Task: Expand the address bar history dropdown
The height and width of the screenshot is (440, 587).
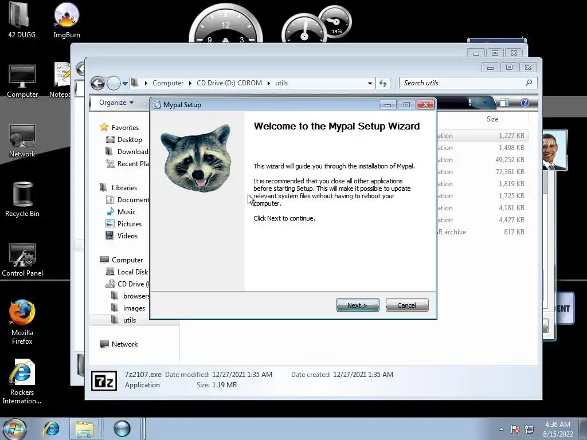Action: [x=370, y=83]
